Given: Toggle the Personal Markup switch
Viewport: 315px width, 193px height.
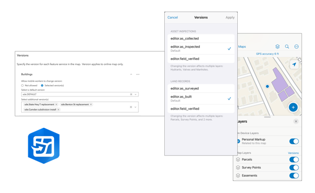Looking at the screenshot, I should click(294, 141).
